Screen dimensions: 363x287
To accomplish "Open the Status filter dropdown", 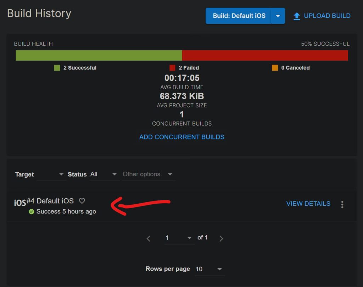I will tap(104, 174).
